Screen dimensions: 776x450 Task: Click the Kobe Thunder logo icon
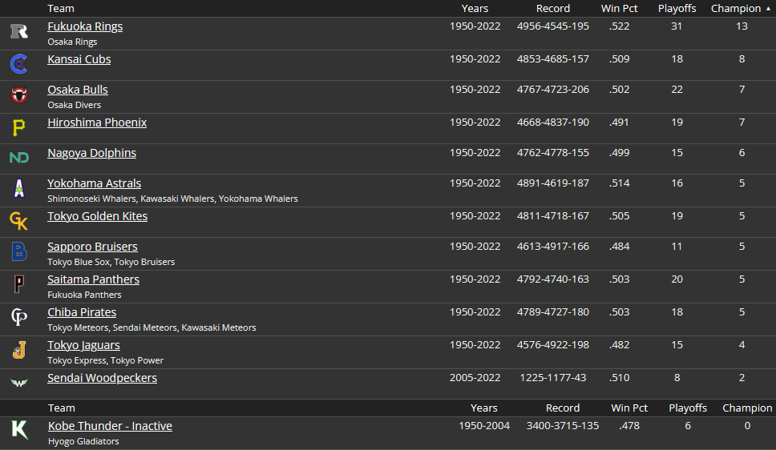(x=19, y=430)
